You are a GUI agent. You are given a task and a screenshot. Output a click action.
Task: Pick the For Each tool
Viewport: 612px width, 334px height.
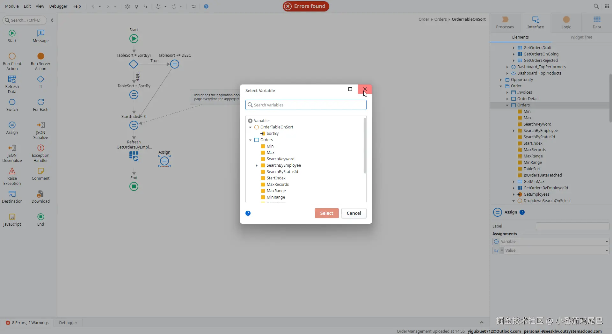coord(40,105)
